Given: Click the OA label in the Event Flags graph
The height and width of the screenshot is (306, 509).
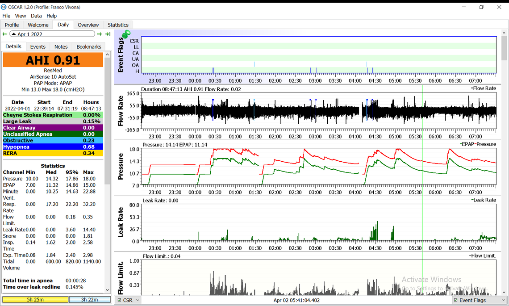Looking at the screenshot, I should (135, 65).
